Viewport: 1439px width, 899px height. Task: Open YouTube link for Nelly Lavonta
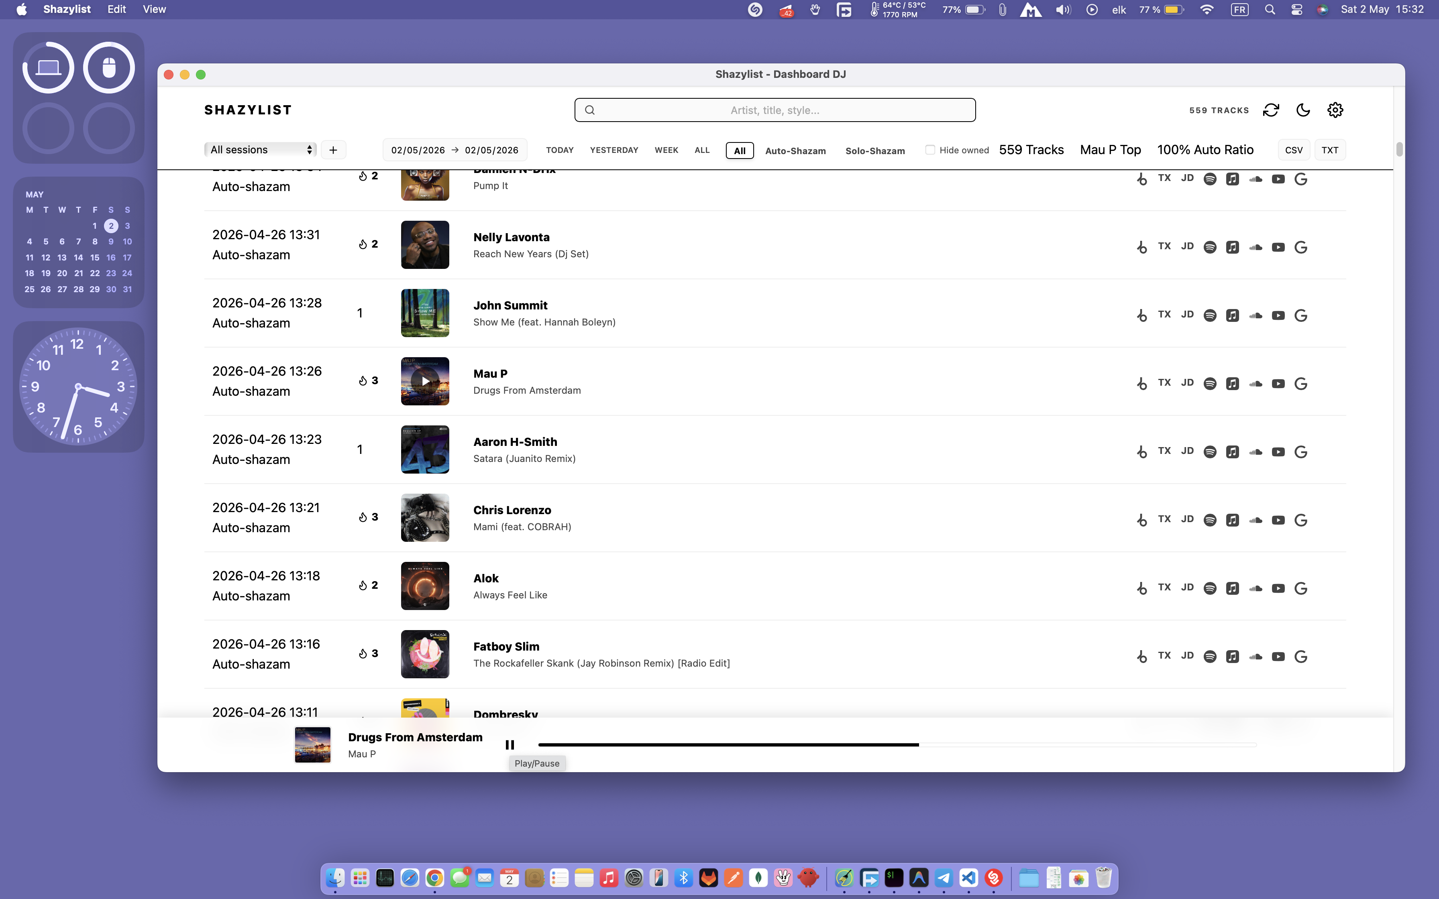pos(1278,247)
